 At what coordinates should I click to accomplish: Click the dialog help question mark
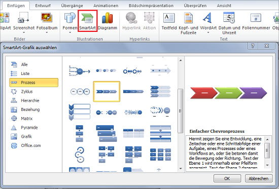coord(253,46)
